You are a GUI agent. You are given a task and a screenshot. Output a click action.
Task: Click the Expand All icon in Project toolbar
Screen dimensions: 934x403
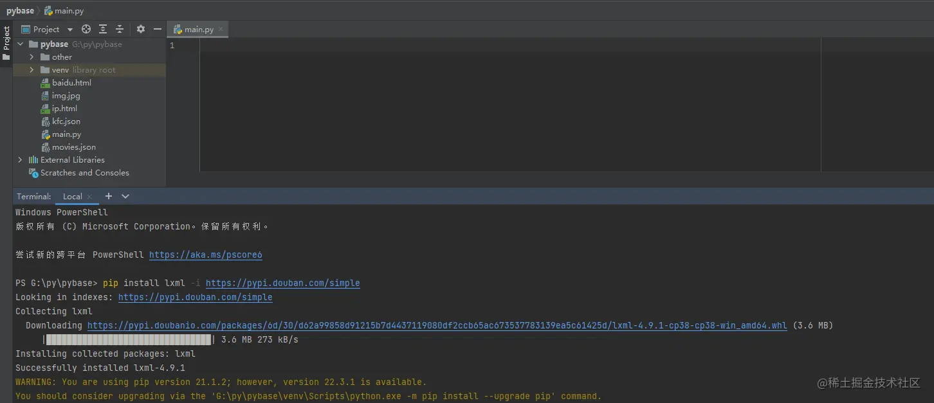(x=103, y=29)
